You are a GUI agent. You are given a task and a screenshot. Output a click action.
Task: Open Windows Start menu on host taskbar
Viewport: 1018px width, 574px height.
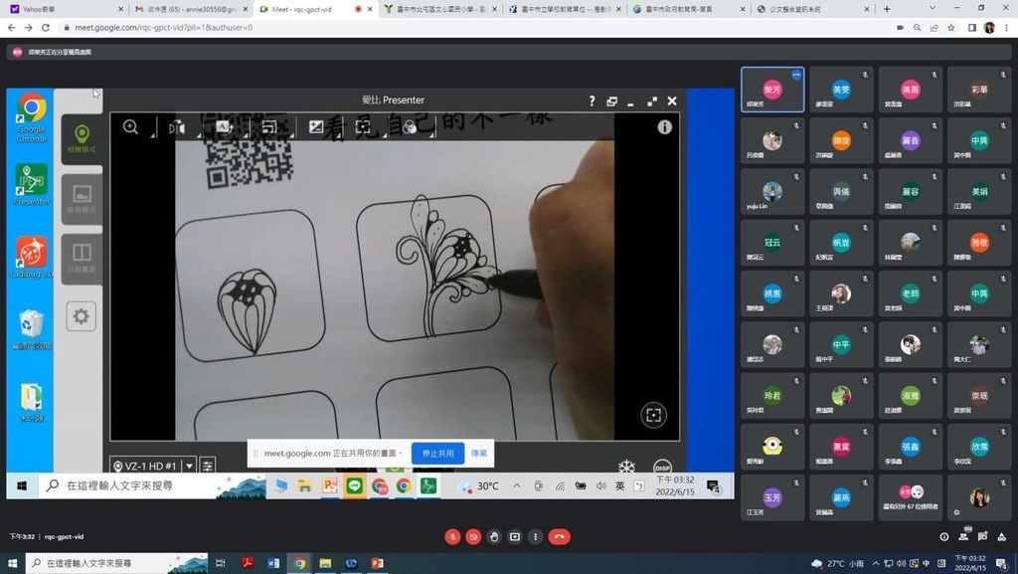click(x=12, y=563)
